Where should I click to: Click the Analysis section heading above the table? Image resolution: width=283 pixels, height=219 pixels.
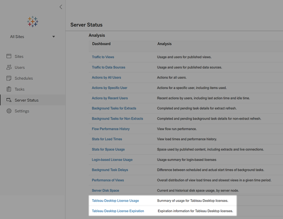pyautogui.click(x=97, y=35)
